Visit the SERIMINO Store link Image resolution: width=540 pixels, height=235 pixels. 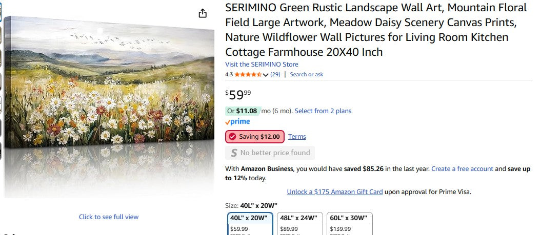click(262, 65)
